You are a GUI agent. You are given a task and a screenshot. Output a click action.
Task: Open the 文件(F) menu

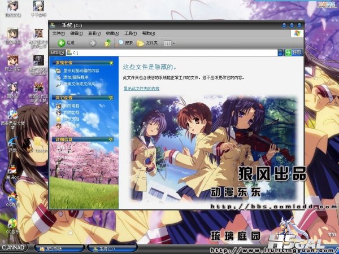[x=59, y=33]
